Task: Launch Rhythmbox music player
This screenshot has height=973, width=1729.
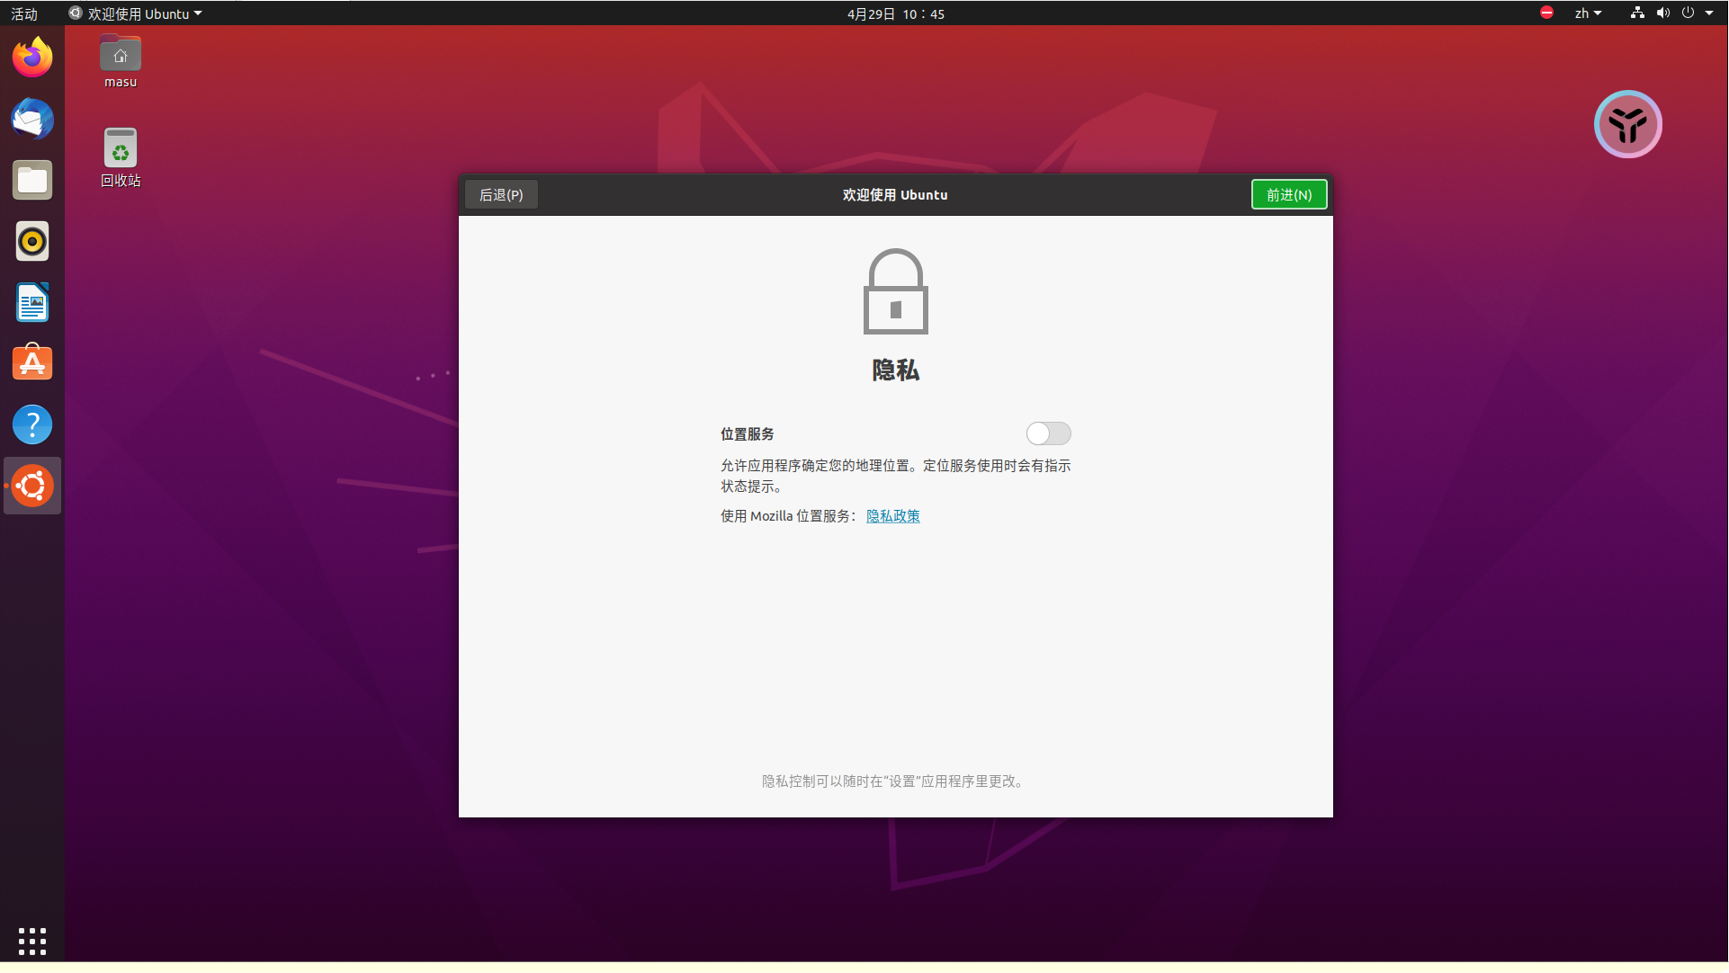Action: coord(32,242)
